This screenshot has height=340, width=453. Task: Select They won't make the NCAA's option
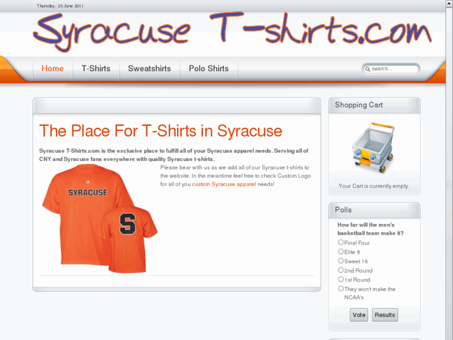pyautogui.click(x=341, y=288)
